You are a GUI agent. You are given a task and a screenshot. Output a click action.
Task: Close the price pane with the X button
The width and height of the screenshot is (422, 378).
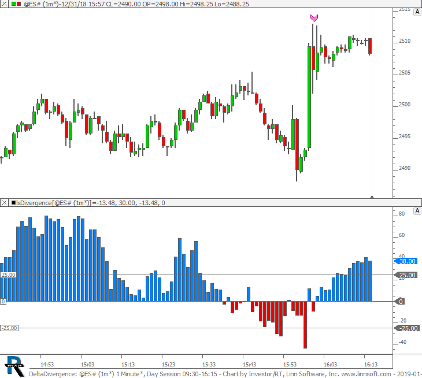click(x=4, y=4)
